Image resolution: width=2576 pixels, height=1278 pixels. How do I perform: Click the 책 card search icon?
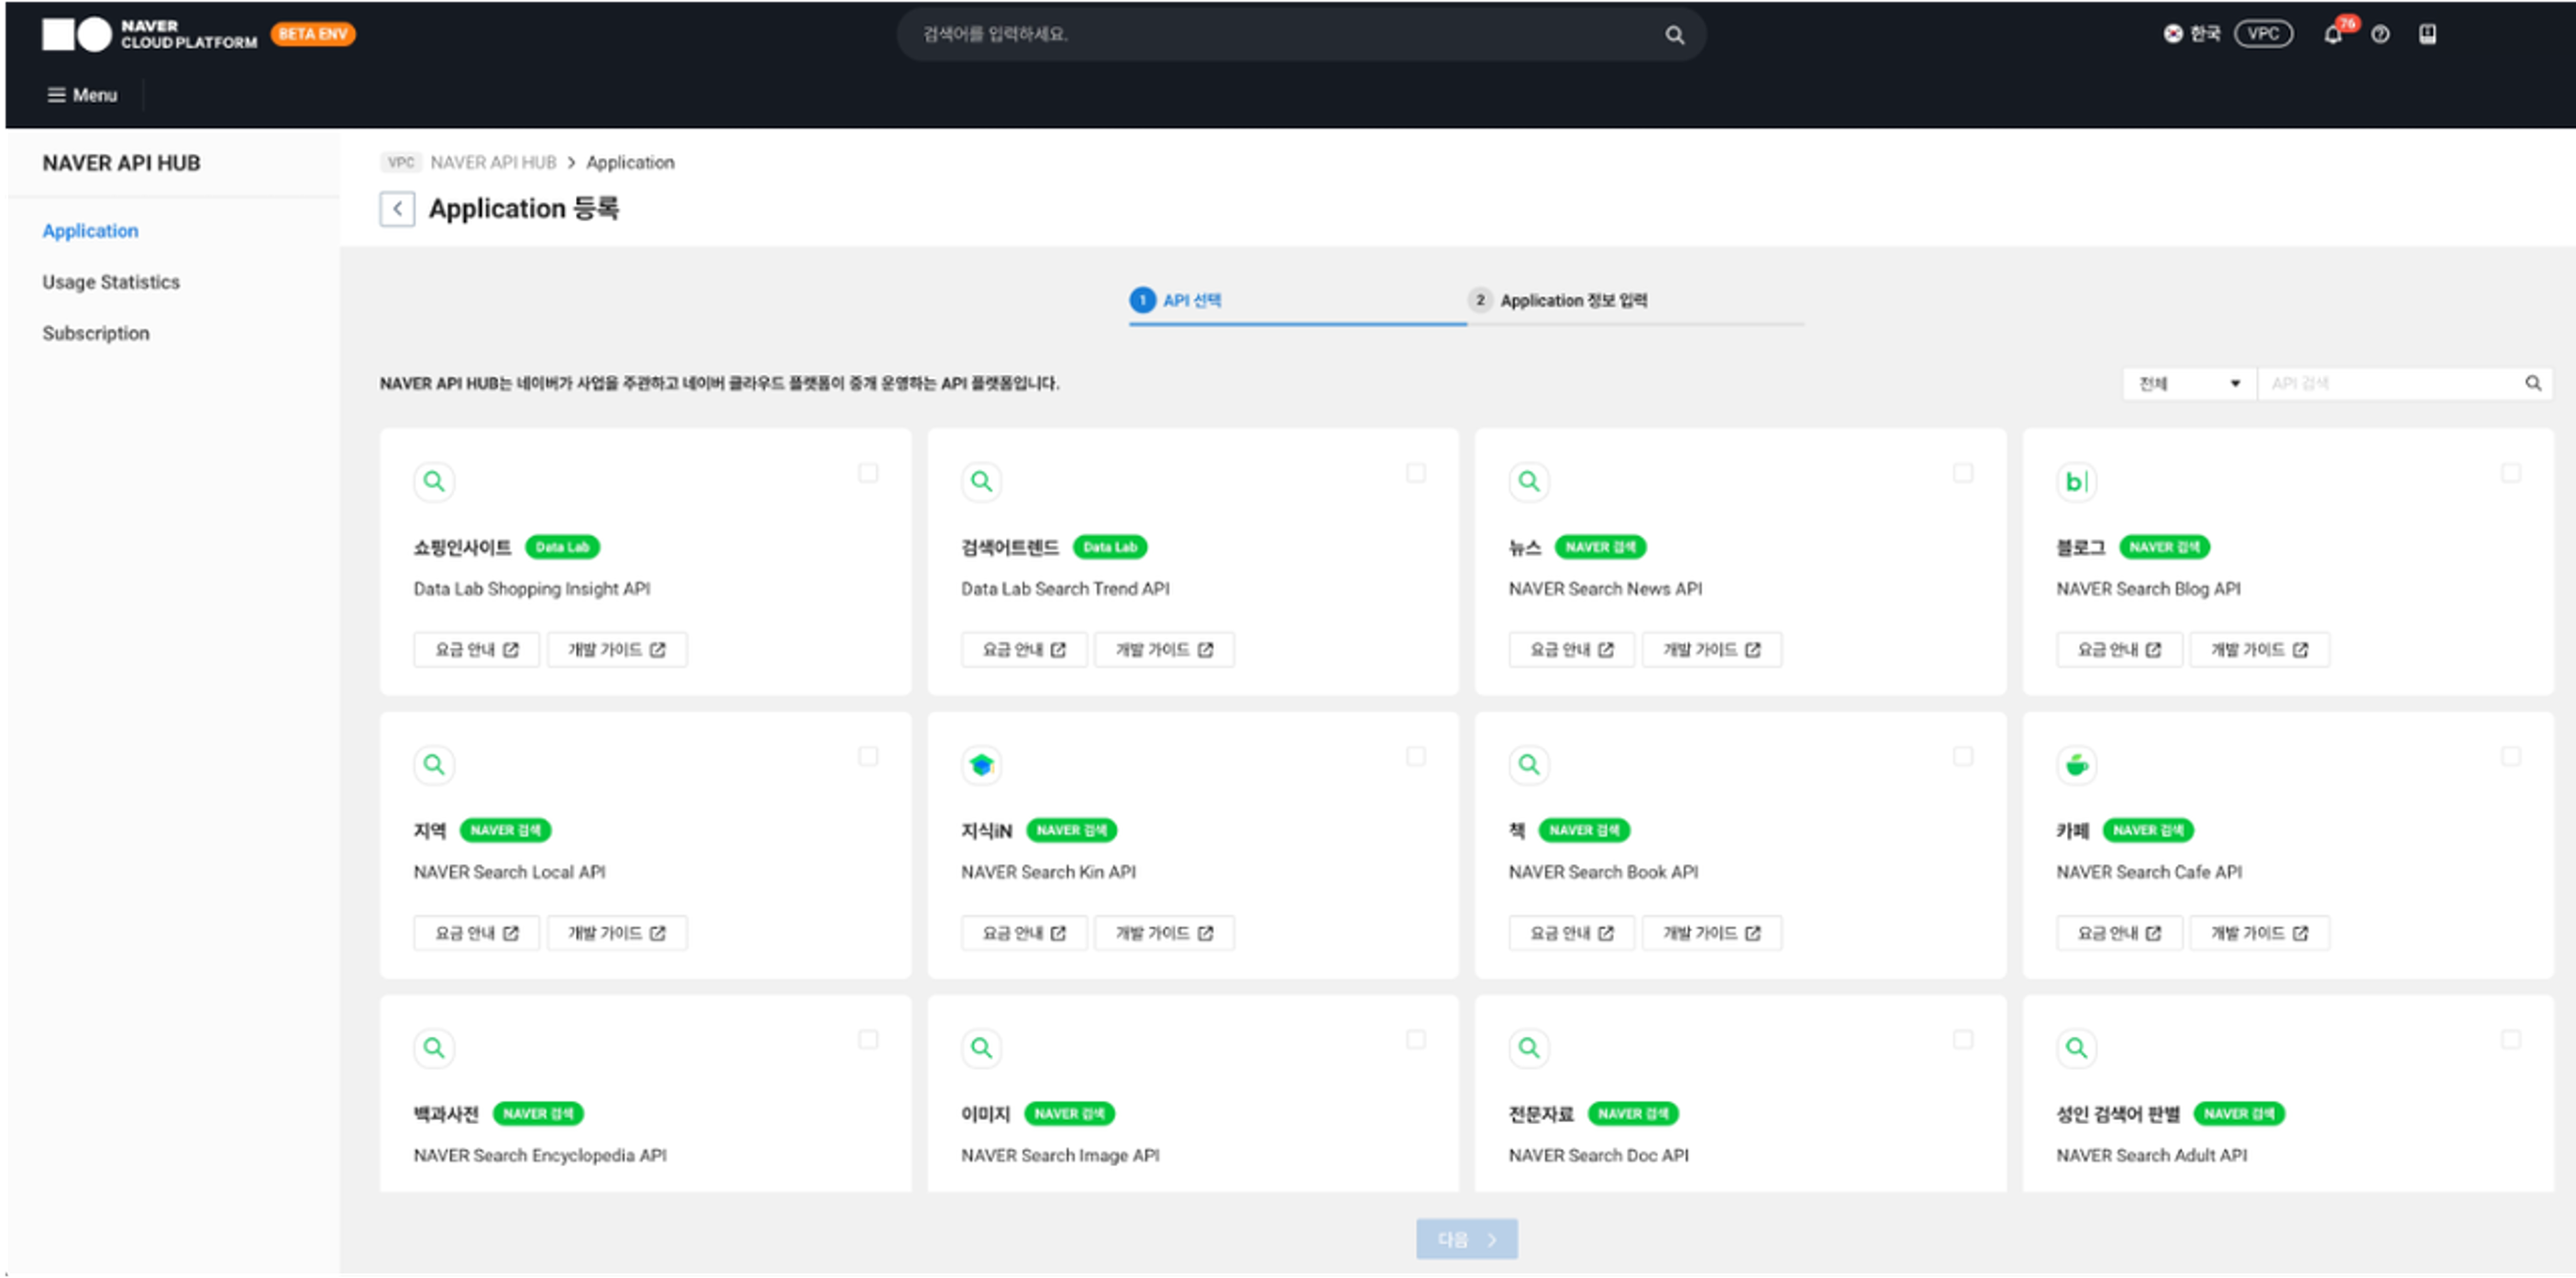[1529, 764]
